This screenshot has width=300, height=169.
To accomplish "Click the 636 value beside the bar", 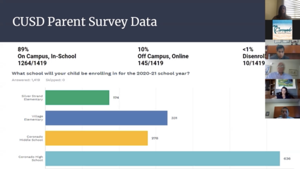I will (287, 158).
